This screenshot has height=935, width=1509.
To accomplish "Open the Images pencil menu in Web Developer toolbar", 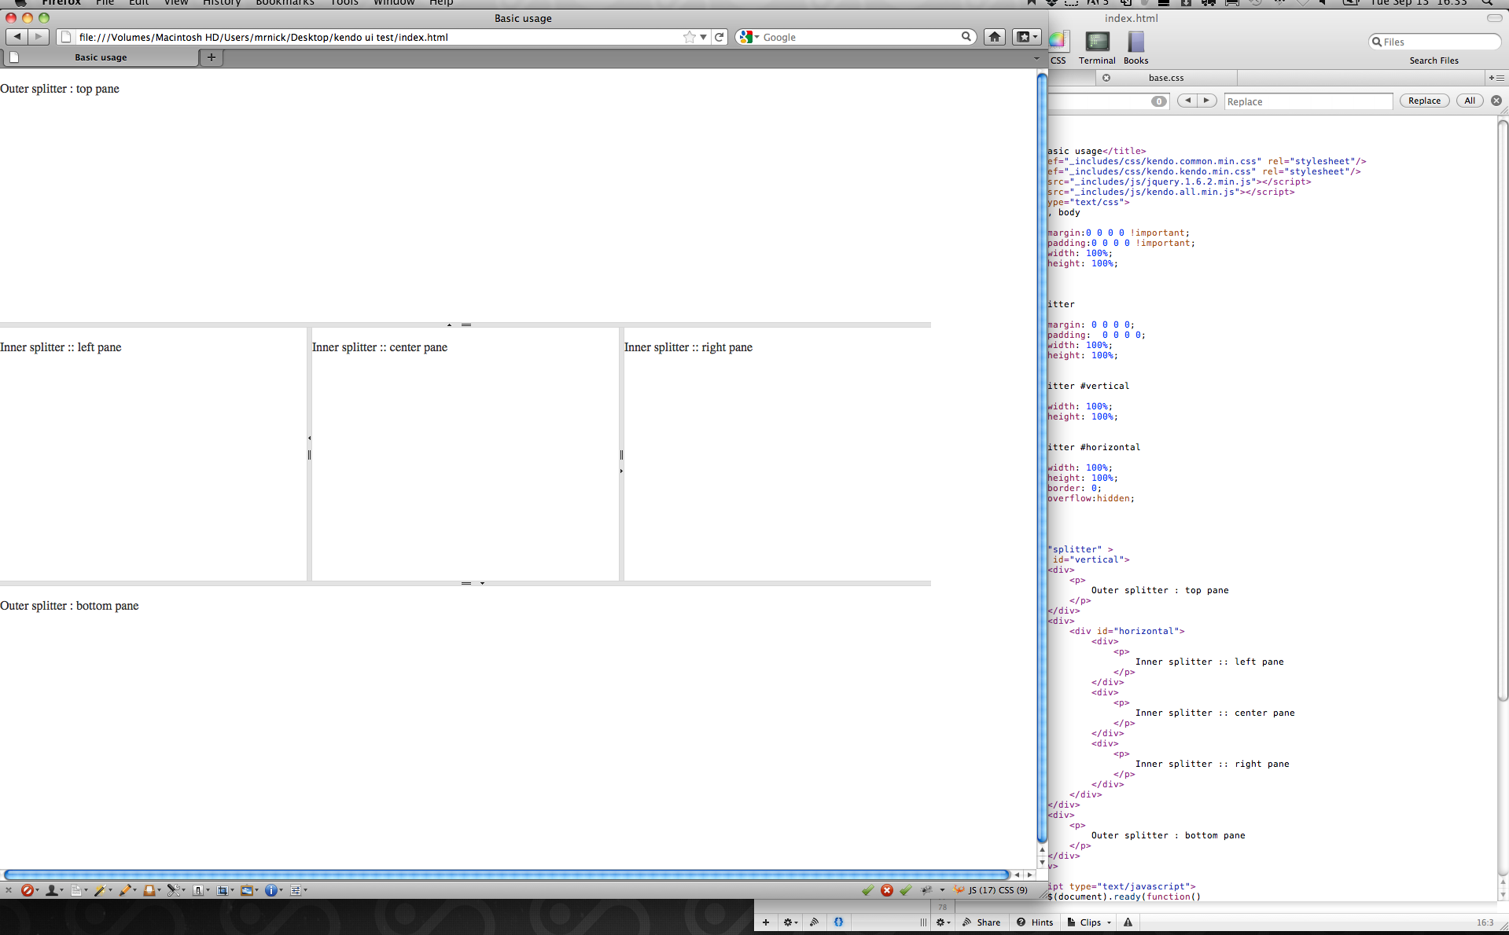I will click(x=127, y=890).
